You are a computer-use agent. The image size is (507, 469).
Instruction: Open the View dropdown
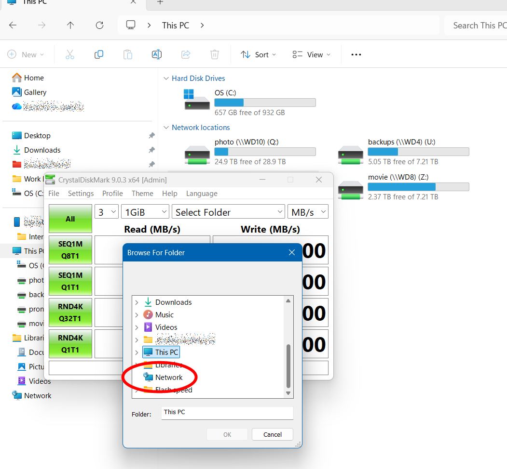(311, 54)
